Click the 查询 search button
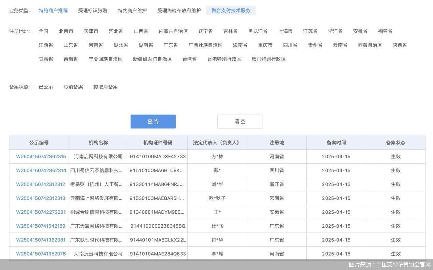 [x=153, y=122]
